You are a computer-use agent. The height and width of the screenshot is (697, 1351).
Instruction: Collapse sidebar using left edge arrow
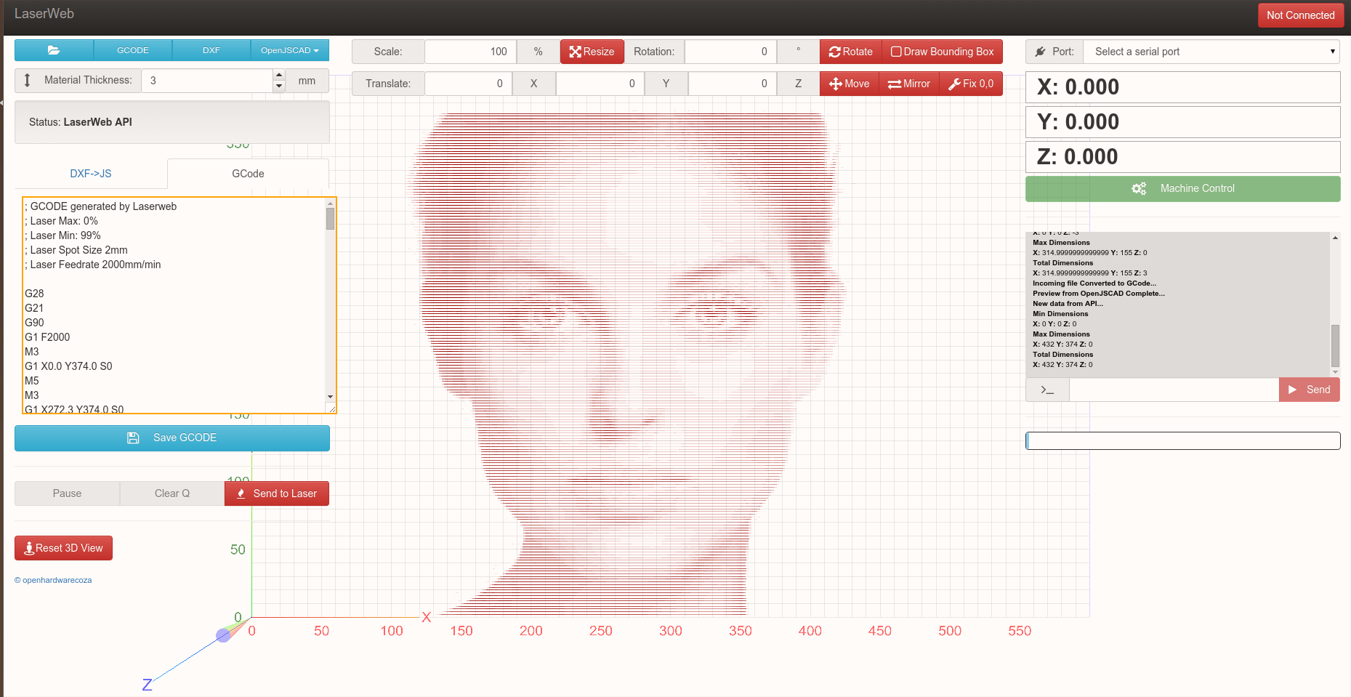(x=2, y=103)
